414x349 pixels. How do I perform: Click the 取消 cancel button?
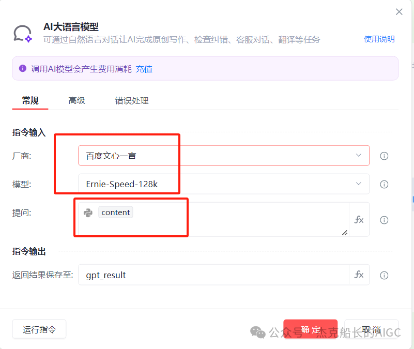(x=371, y=329)
